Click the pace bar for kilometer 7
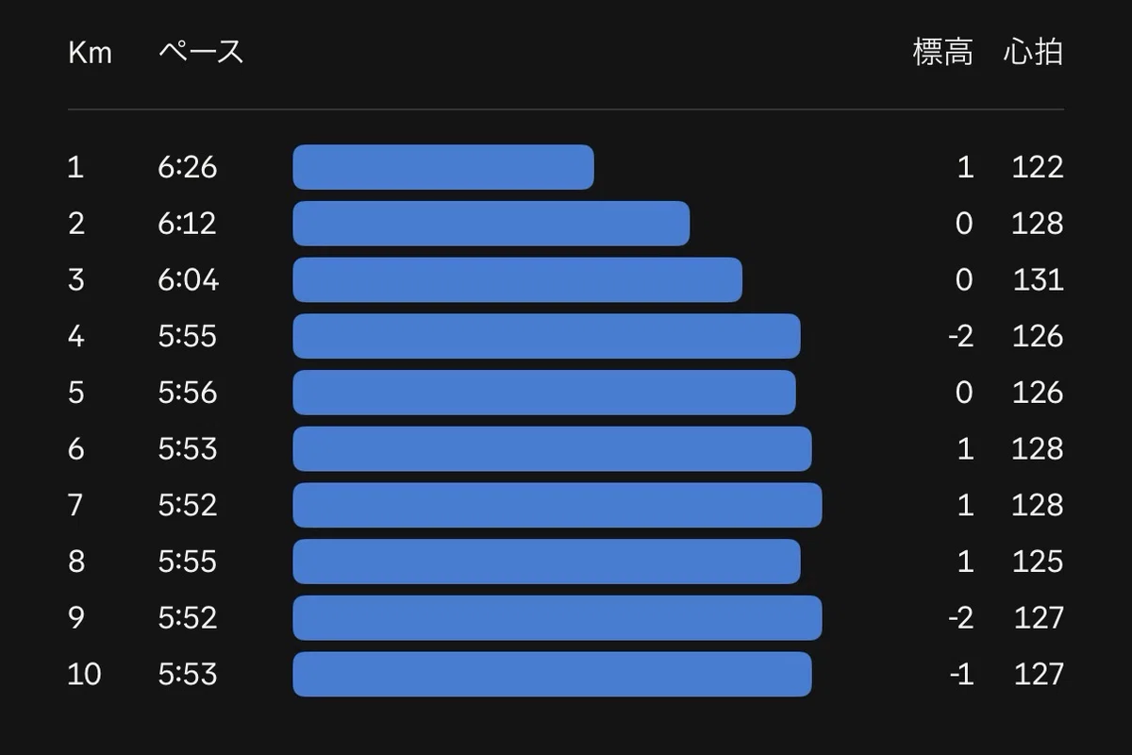The image size is (1132, 755). click(x=558, y=505)
